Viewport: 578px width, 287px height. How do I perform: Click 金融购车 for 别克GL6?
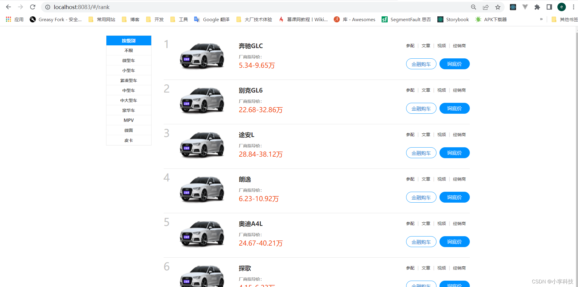421,108
